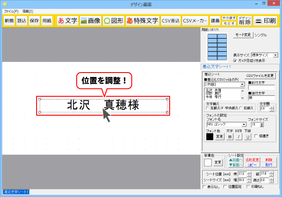Enable the 縦書き vertical writing checkbox
The height and width of the screenshot is (197, 282).
tap(256, 137)
